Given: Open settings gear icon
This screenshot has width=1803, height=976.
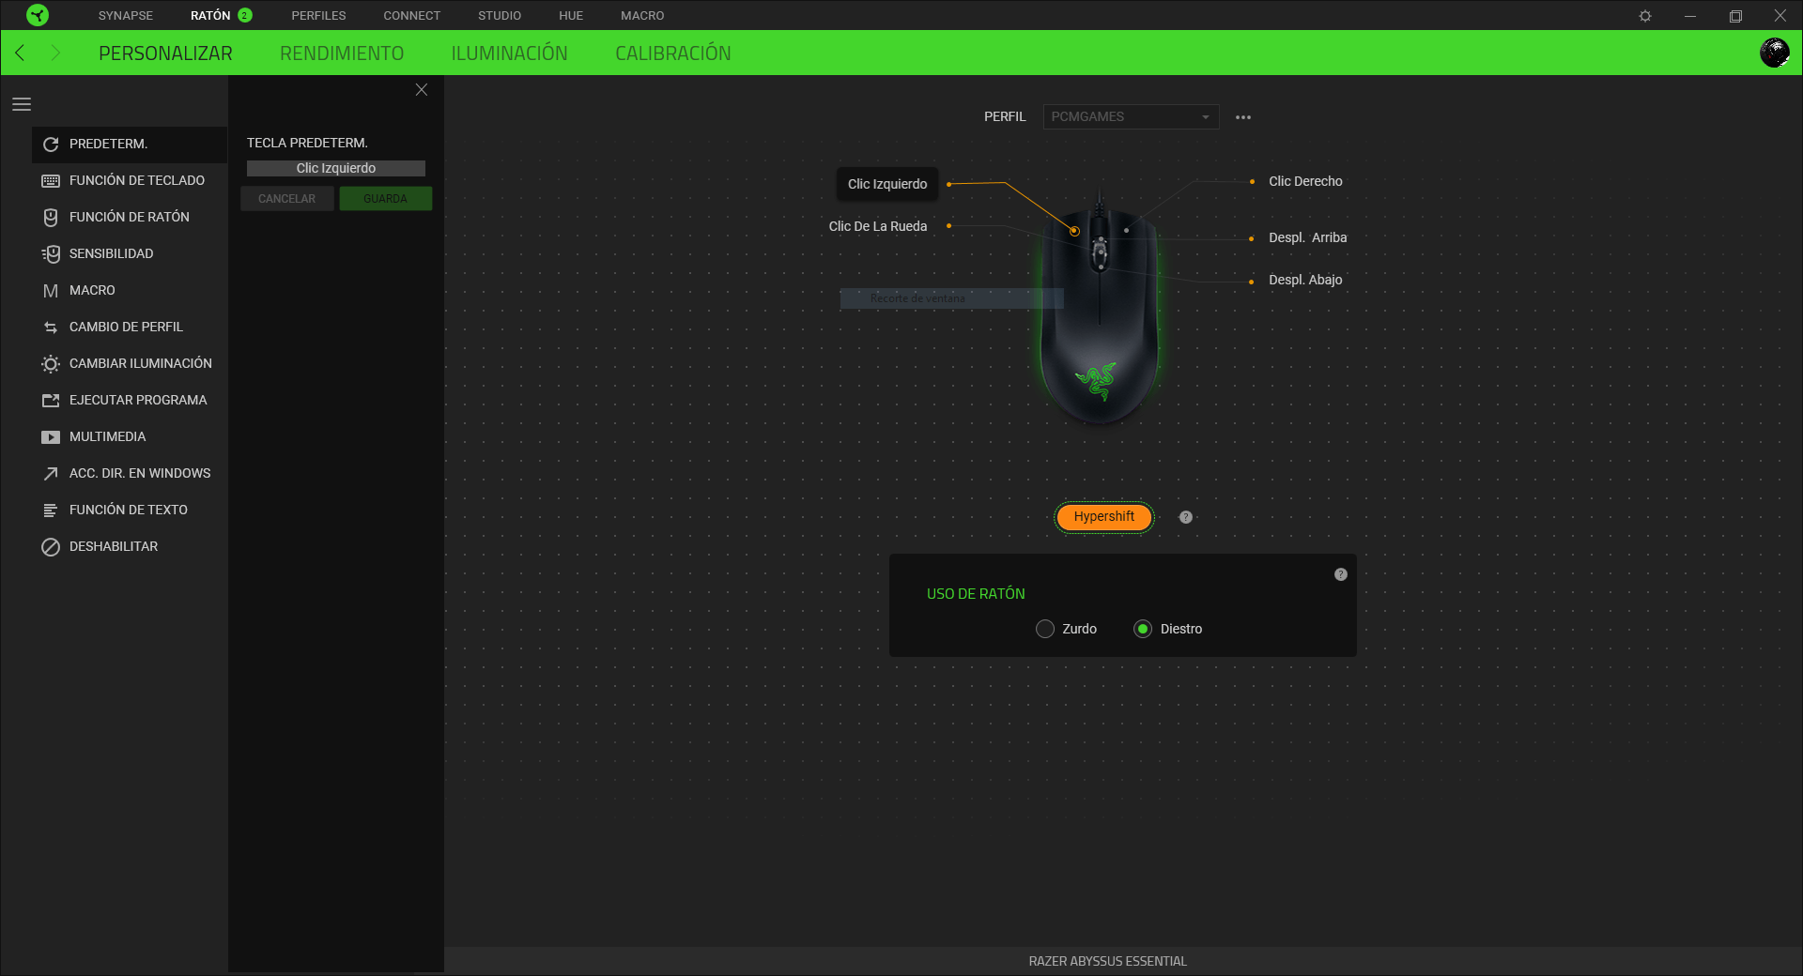Looking at the screenshot, I should tap(1645, 16).
